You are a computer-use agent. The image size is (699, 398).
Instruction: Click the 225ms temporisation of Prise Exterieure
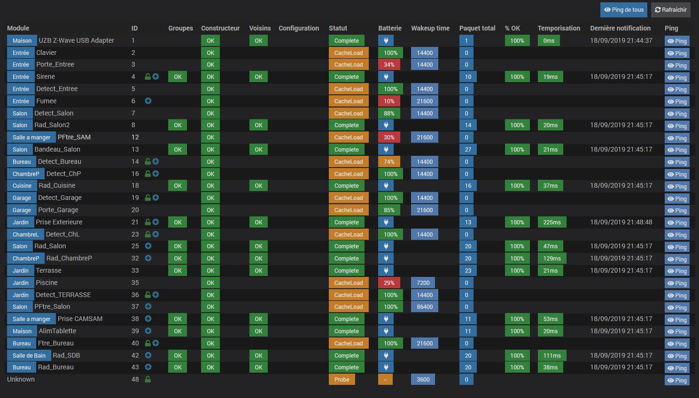pos(552,222)
